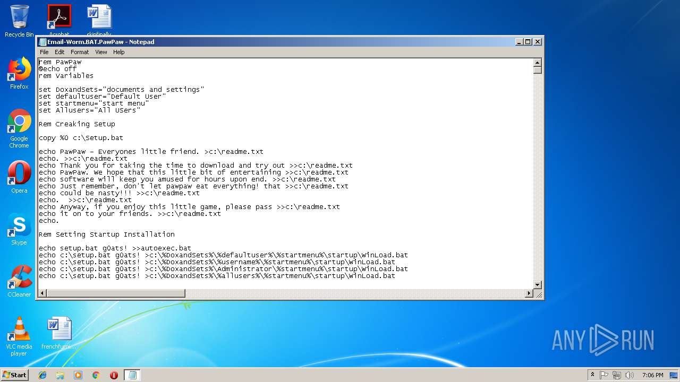Click the vertical scrollbar thumb

[x=537, y=70]
